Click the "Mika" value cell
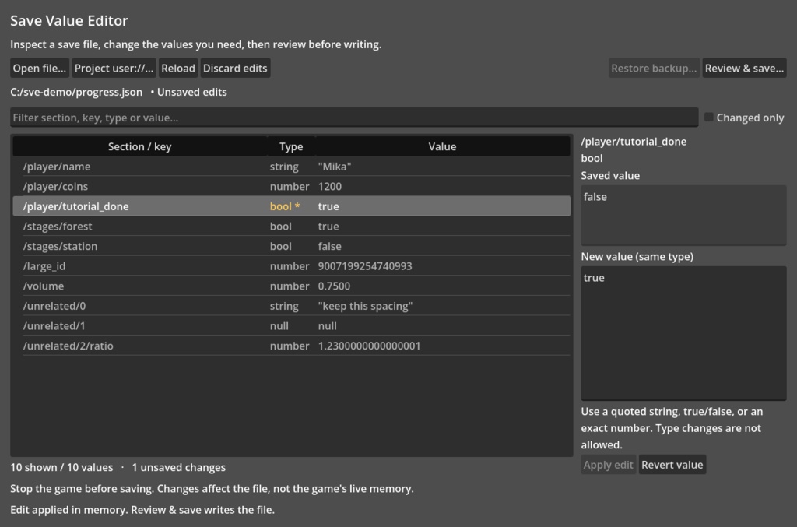The width and height of the screenshot is (797, 527). click(335, 166)
